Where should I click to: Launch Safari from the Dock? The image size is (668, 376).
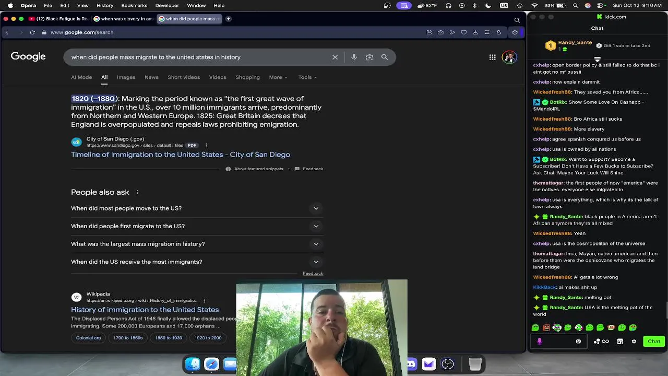click(x=211, y=364)
